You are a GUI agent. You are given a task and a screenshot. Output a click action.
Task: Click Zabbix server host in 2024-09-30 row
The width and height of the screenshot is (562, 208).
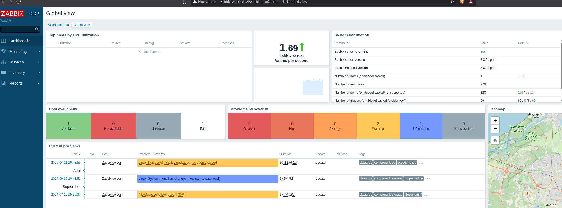[112, 179]
